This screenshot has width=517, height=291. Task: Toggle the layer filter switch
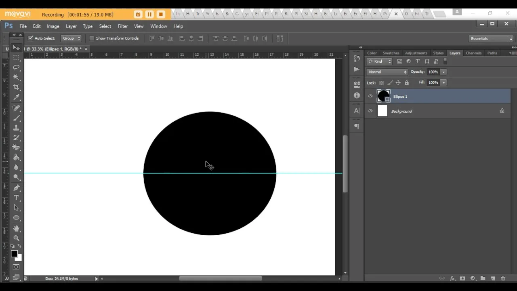tap(446, 61)
